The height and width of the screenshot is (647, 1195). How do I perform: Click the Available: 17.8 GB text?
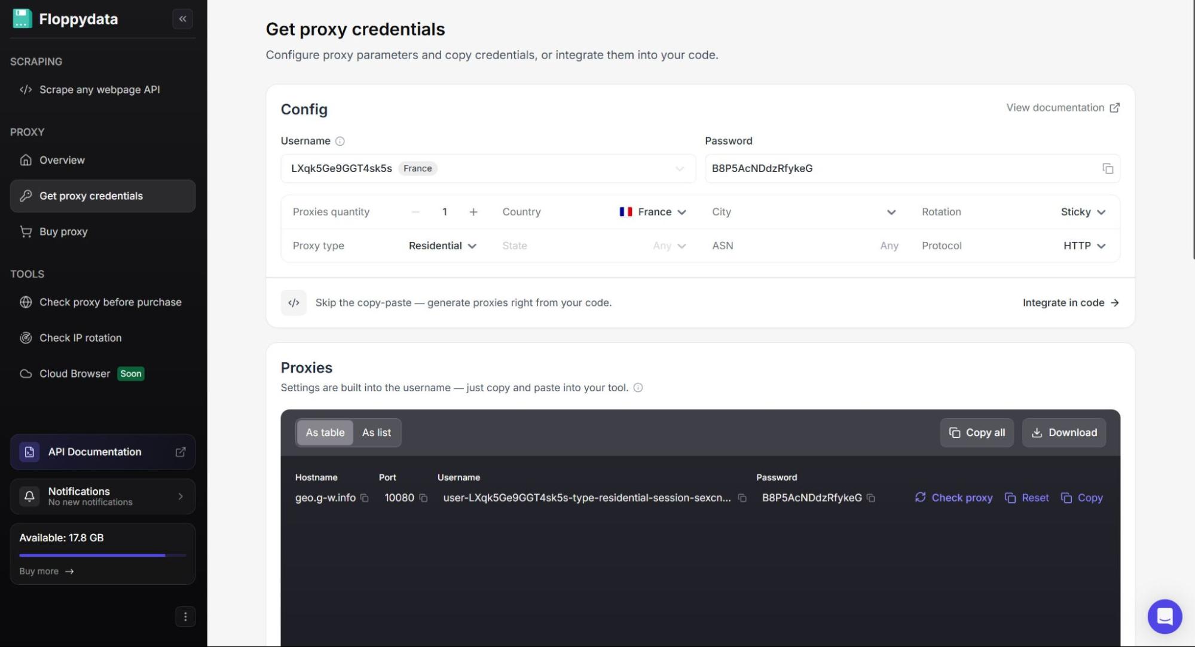(62, 538)
